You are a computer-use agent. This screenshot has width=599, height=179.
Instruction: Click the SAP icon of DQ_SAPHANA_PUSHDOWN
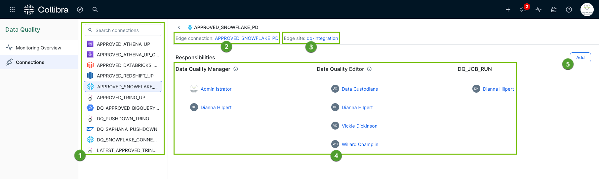coord(90,129)
